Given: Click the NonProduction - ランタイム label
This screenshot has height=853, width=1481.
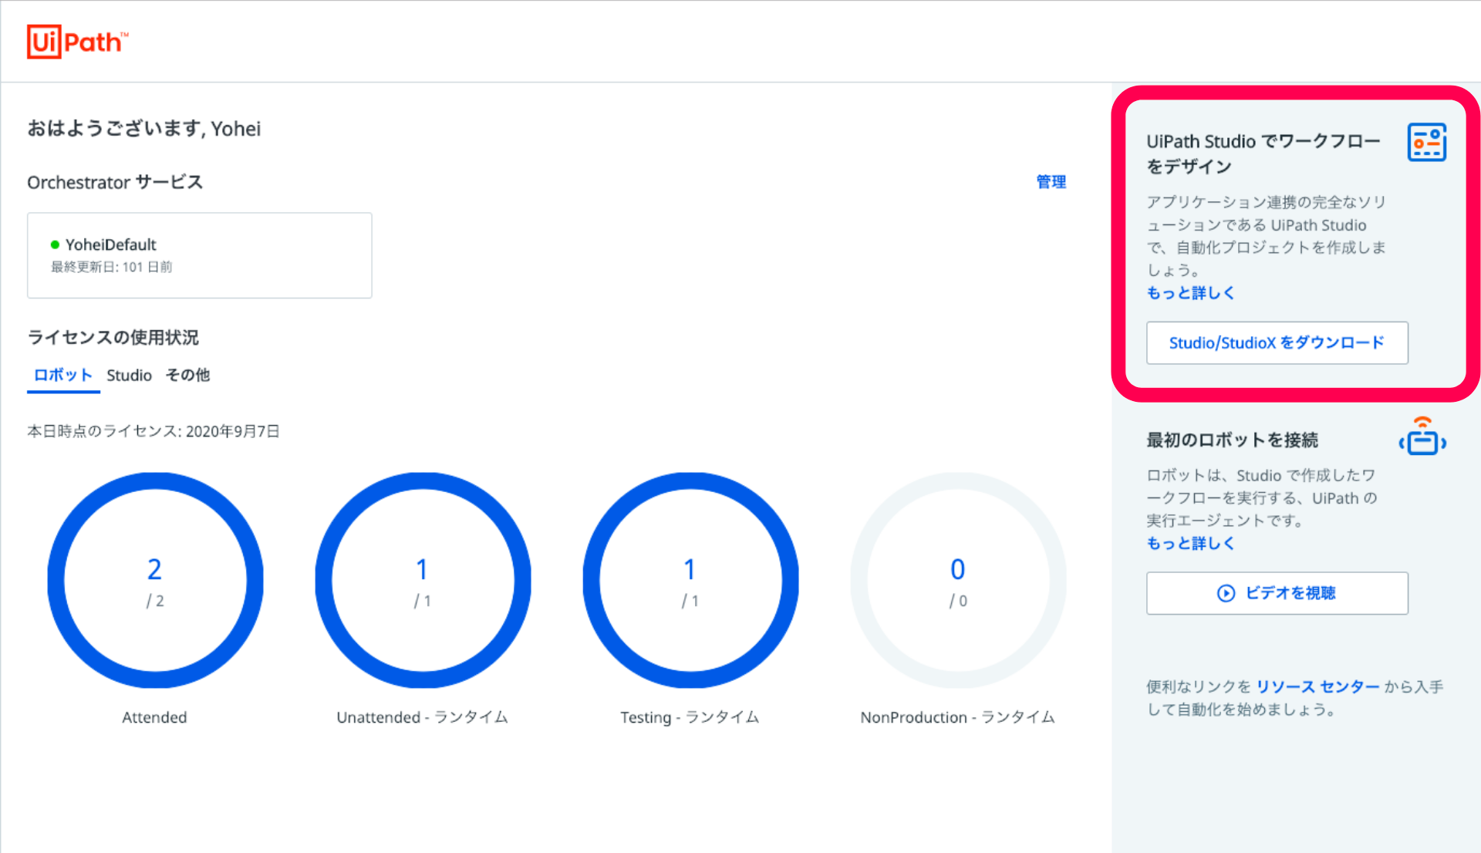Looking at the screenshot, I should [957, 717].
